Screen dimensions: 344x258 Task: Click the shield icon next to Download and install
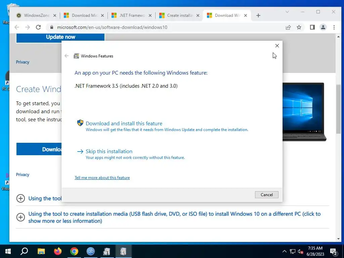tap(80, 123)
